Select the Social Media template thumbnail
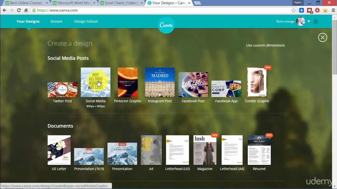This screenshot has height=189, width=337. (96, 82)
